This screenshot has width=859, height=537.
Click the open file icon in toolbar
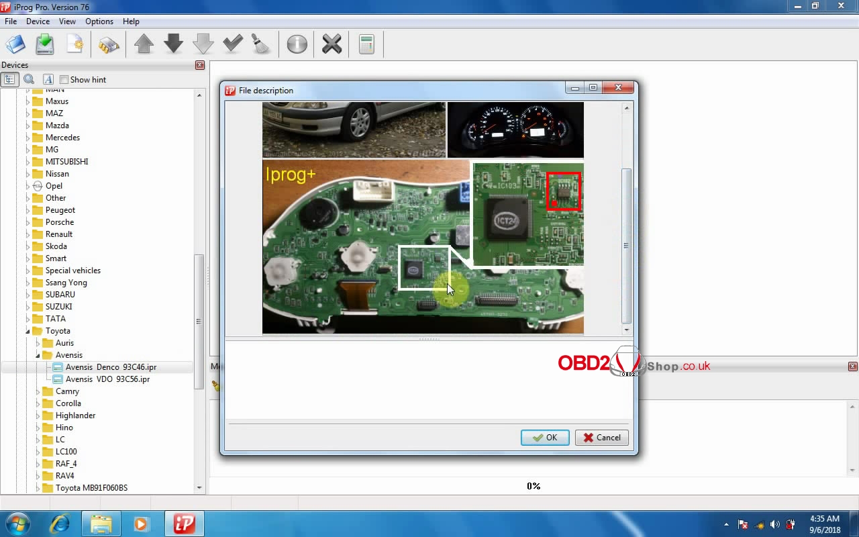pos(15,45)
